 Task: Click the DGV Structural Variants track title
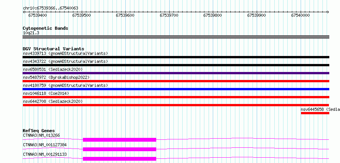53,49
